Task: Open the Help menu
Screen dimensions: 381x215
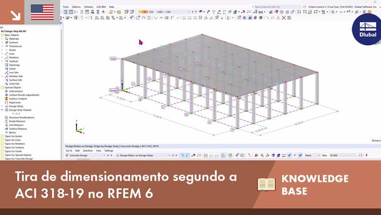Action: click(111, 7)
